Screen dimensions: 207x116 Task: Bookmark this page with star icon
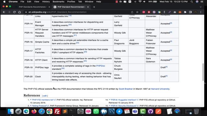click(137, 12)
